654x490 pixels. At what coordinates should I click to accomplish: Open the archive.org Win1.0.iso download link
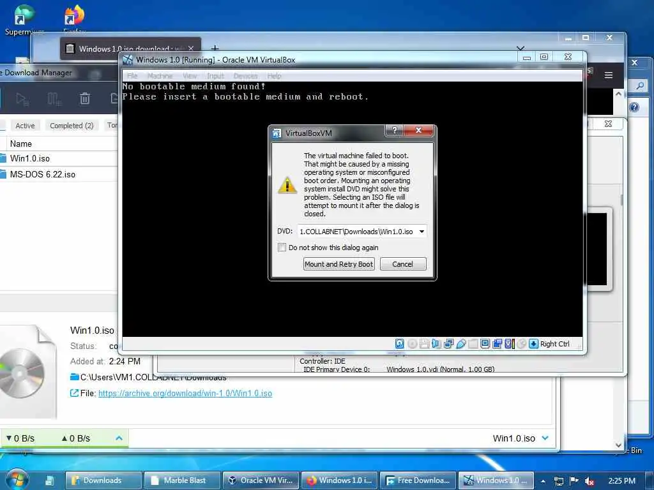pos(185,393)
